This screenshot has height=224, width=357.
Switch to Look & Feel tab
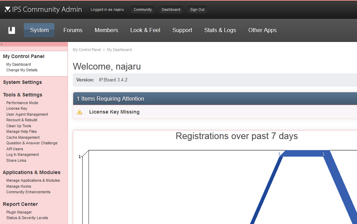(x=145, y=30)
